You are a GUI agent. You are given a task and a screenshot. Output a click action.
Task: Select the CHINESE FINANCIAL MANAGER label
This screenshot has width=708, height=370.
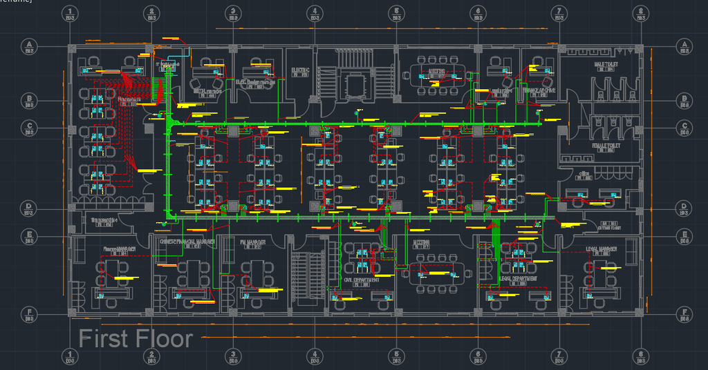coord(187,242)
